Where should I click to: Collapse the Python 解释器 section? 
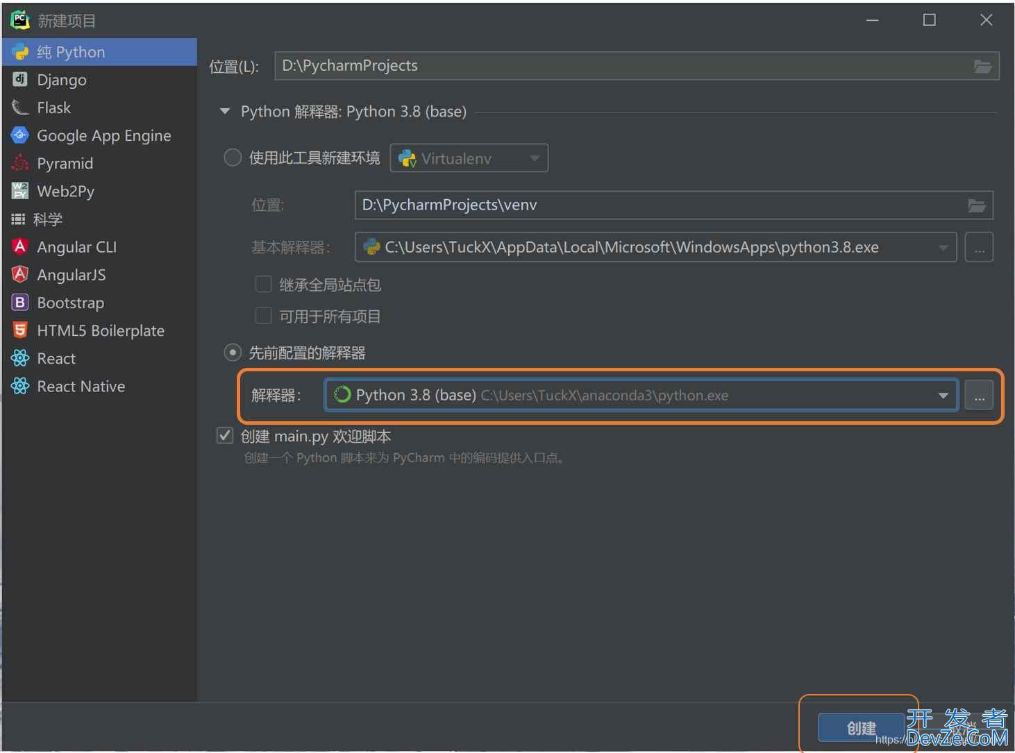224,111
